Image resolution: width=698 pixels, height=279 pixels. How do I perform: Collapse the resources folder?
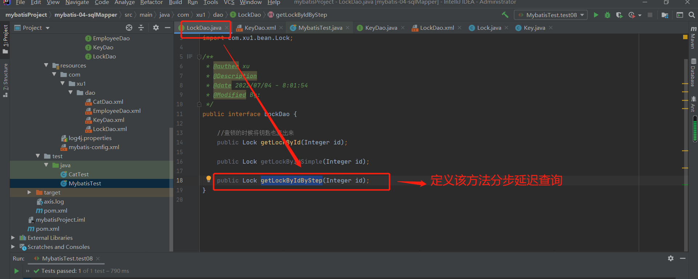(46, 65)
